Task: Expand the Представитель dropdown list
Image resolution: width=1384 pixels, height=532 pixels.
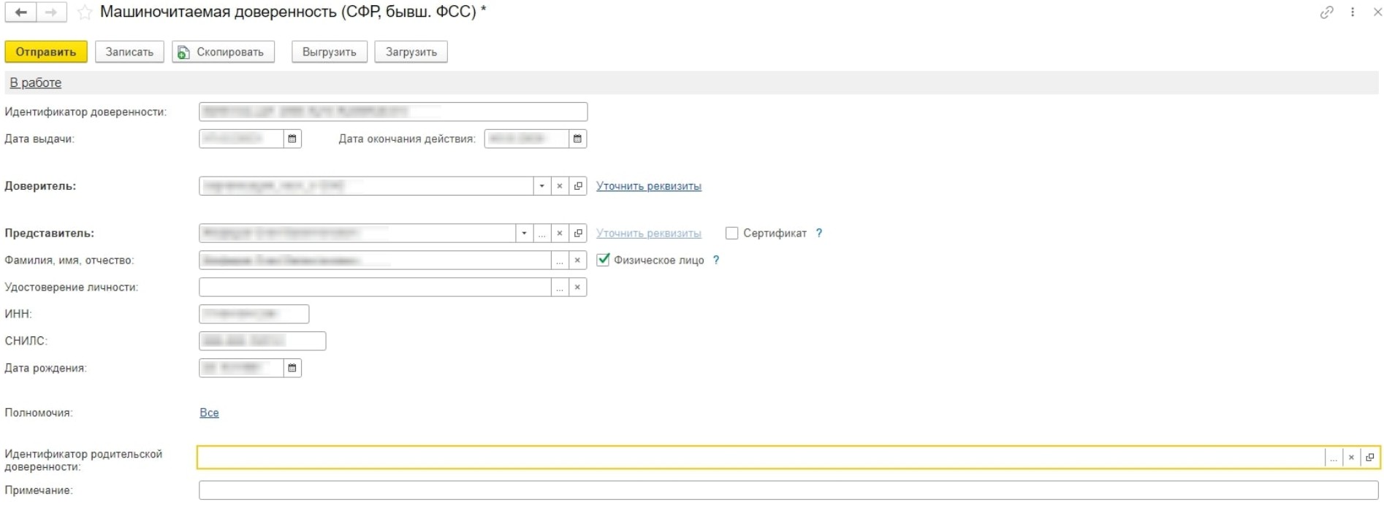Action: click(524, 234)
